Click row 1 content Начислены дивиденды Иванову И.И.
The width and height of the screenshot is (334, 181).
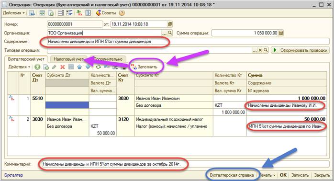287,105
